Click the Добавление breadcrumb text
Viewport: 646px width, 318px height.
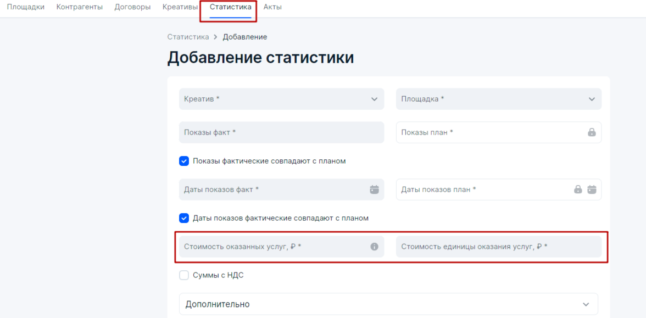[x=245, y=37]
